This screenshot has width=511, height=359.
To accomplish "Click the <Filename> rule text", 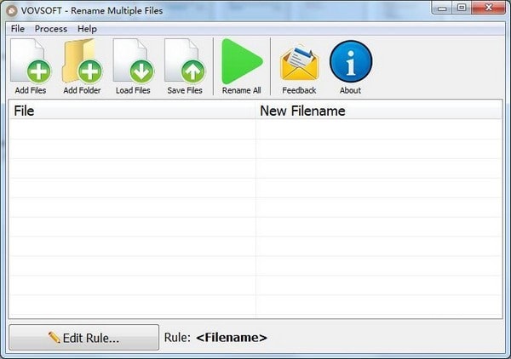I will point(232,338).
